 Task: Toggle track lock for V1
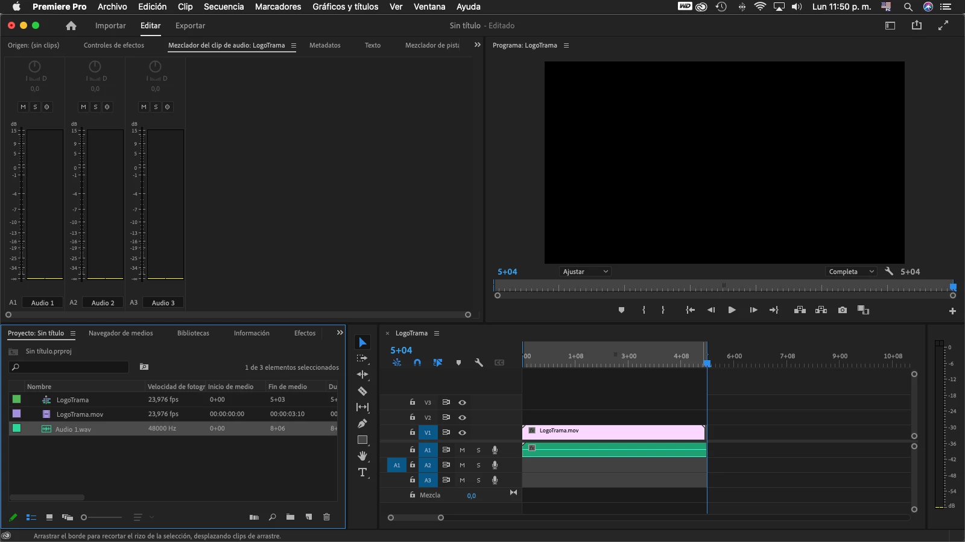point(413,432)
